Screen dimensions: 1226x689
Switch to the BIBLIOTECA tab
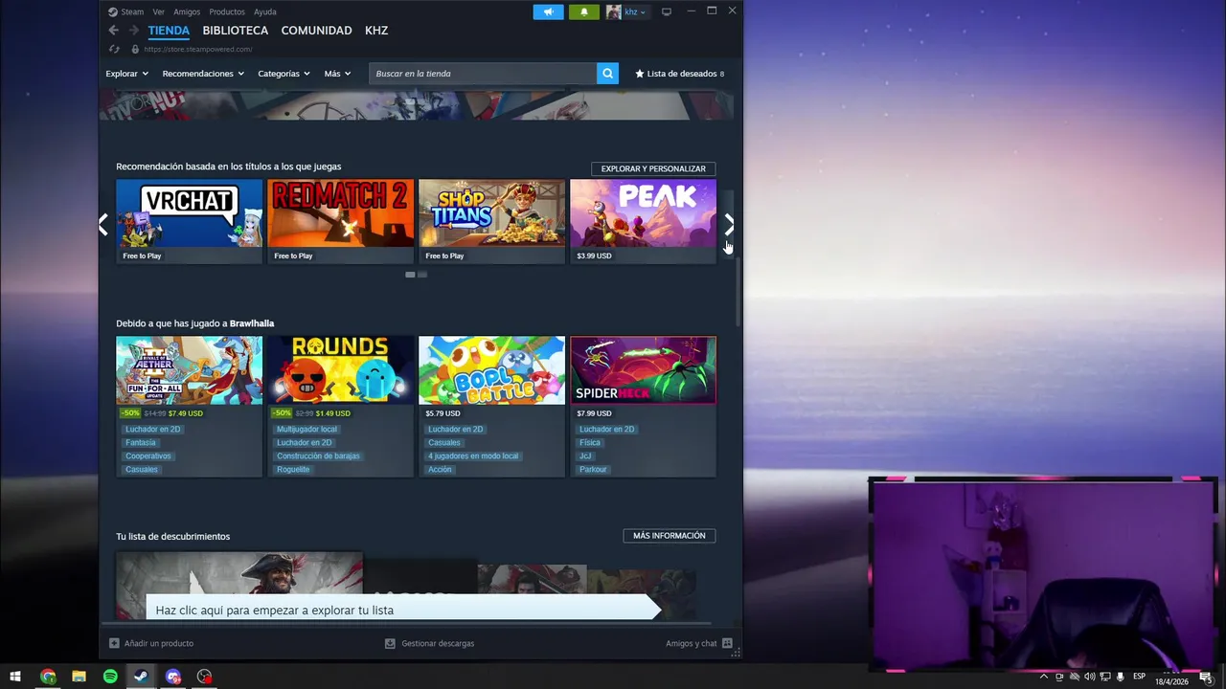(236, 31)
